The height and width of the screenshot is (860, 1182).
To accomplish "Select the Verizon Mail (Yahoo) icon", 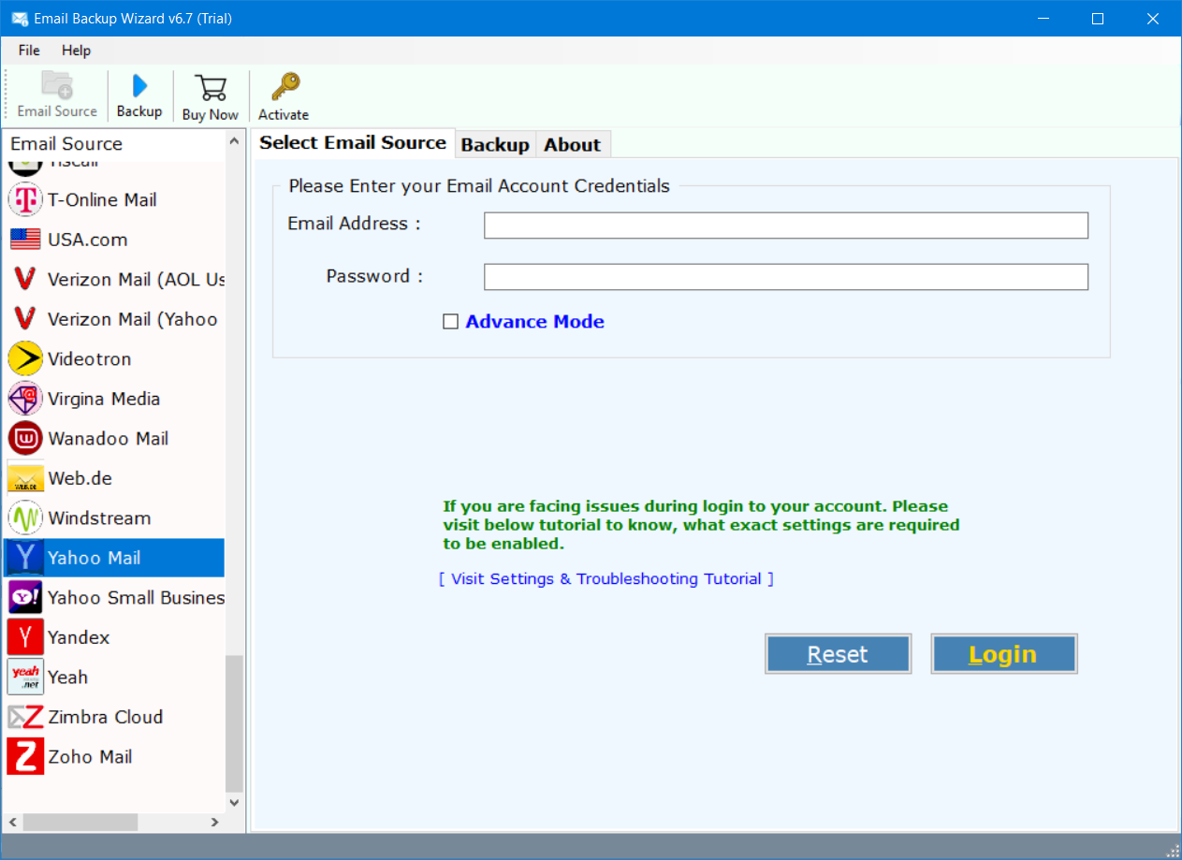I will (25, 319).
